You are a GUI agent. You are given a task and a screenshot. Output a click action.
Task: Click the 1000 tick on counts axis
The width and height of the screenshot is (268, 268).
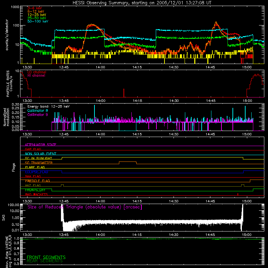coord(15,7)
